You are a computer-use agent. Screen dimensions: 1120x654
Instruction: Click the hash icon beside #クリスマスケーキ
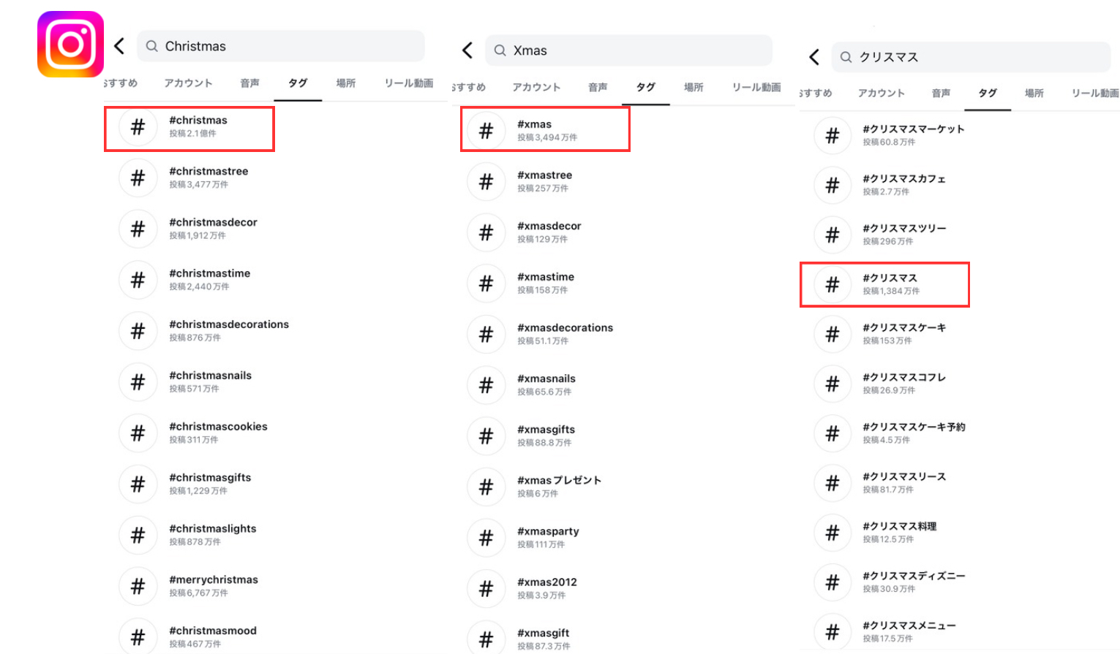pos(833,335)
